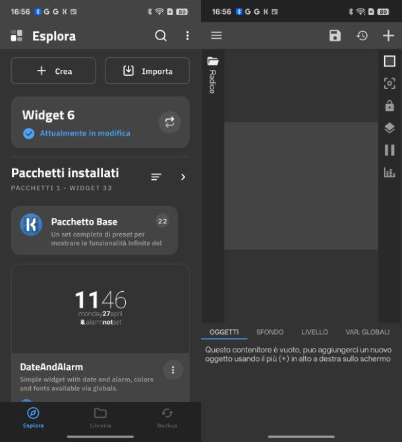Select the SFONDO tab
The width and height of the screenshot is (402, 442).
coord(270,332)
